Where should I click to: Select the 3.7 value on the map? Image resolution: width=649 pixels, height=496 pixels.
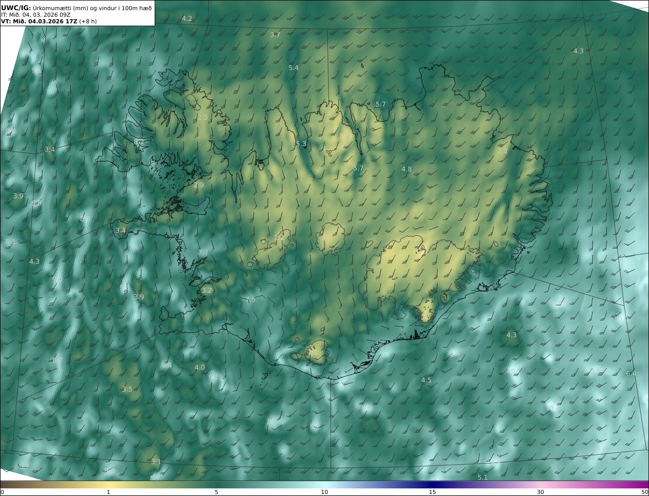tap(275, 34)
